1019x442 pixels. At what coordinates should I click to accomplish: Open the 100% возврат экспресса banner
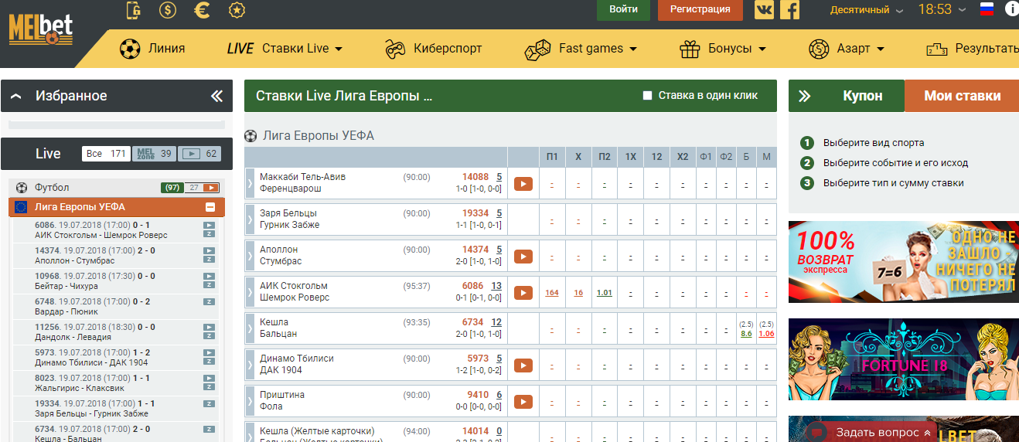[x=904, y=262]
